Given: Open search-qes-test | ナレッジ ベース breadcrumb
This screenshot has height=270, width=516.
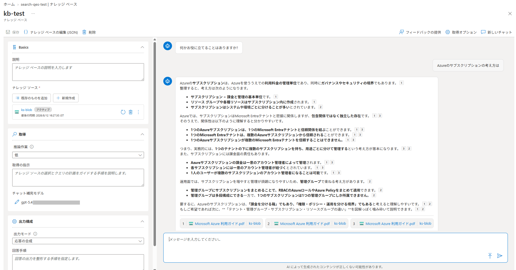Looking at the screenshot, I should pos(49,4).
